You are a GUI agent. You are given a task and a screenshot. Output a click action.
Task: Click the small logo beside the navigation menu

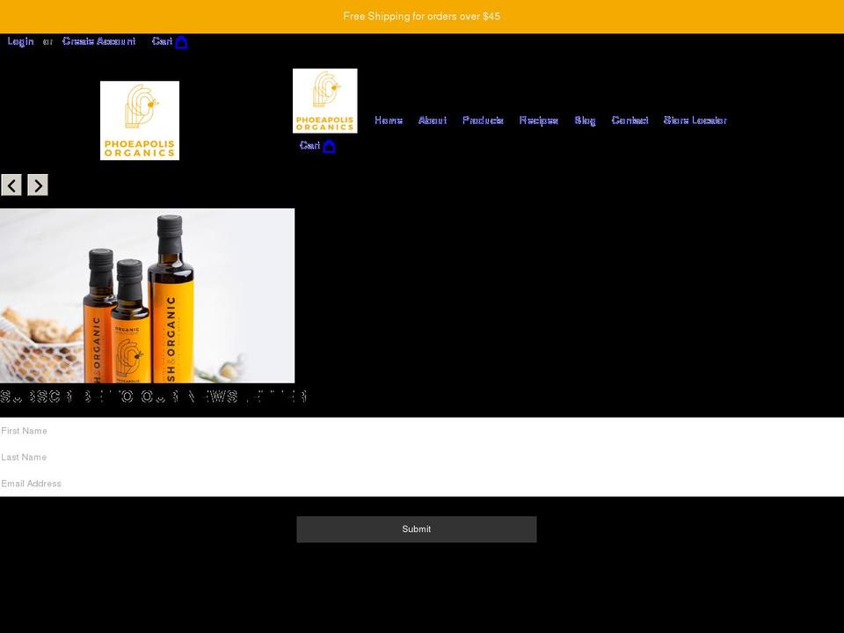324,100
